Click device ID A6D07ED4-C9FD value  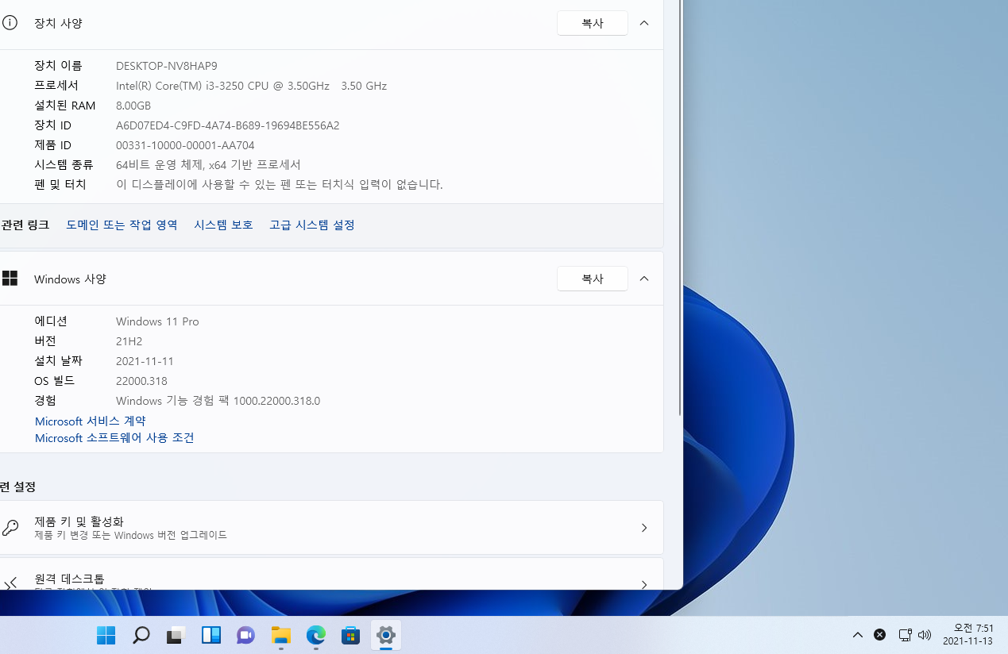pyautogui.click(x=228, y=125)
